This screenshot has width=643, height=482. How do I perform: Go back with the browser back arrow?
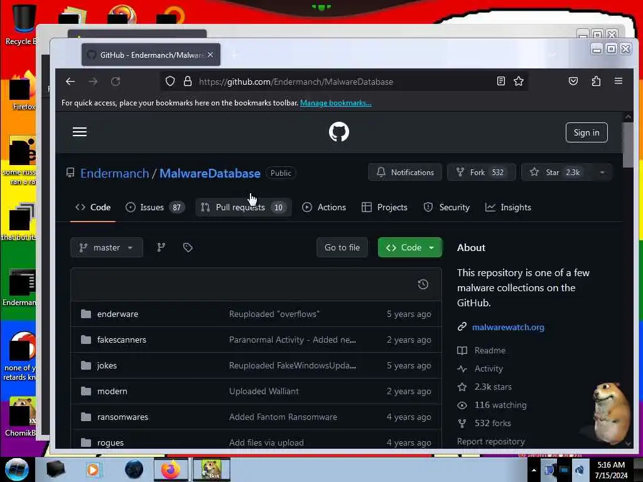pos(70,81)
